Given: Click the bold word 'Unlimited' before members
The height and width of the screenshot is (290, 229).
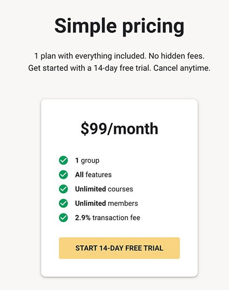Looking at the screenshot, I should click(x=90, y=203).
